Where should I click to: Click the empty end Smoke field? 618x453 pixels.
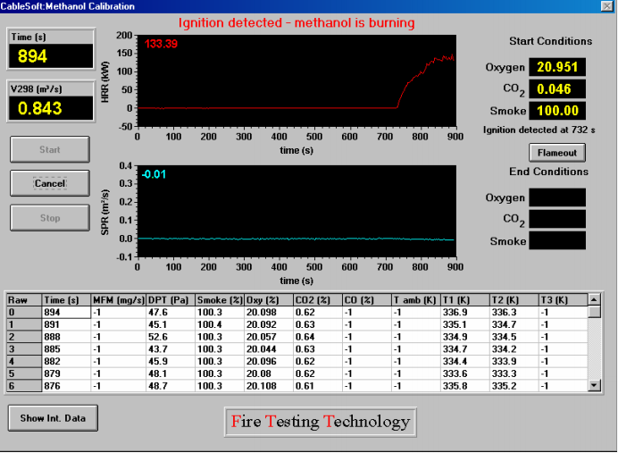(x=557, y=240)
